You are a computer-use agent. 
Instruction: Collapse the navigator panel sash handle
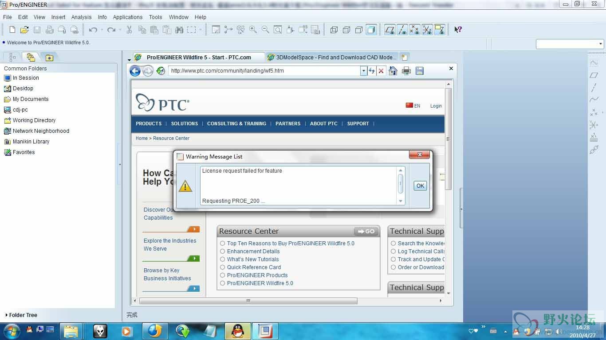click(x=120, y=165)
